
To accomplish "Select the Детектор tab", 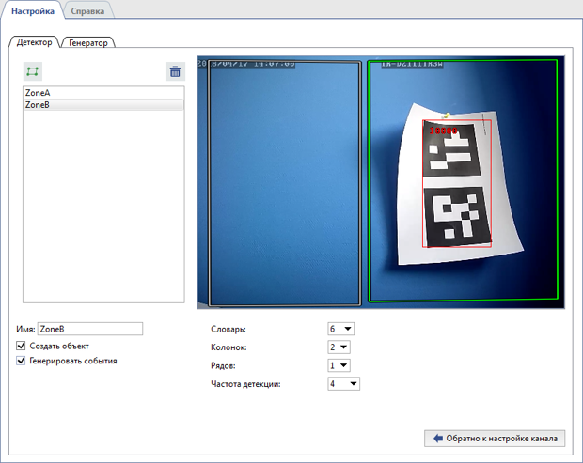I will pyautogui.click(x=35, y=42).
